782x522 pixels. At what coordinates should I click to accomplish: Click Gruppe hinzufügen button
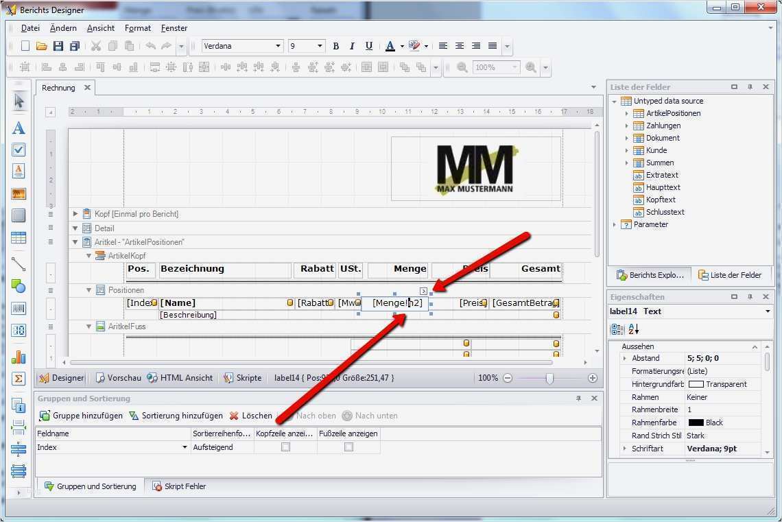pyautogui.click(x=81, y=416)
